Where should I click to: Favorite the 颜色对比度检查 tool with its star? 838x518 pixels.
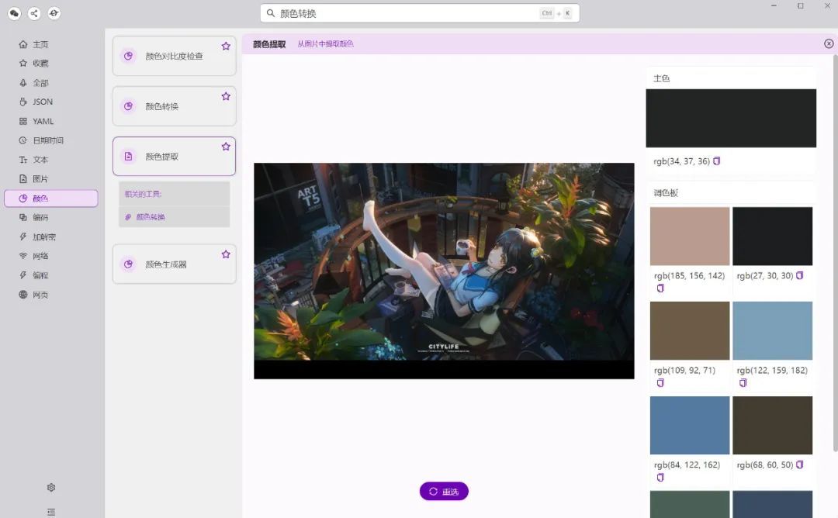click(226, 47)
